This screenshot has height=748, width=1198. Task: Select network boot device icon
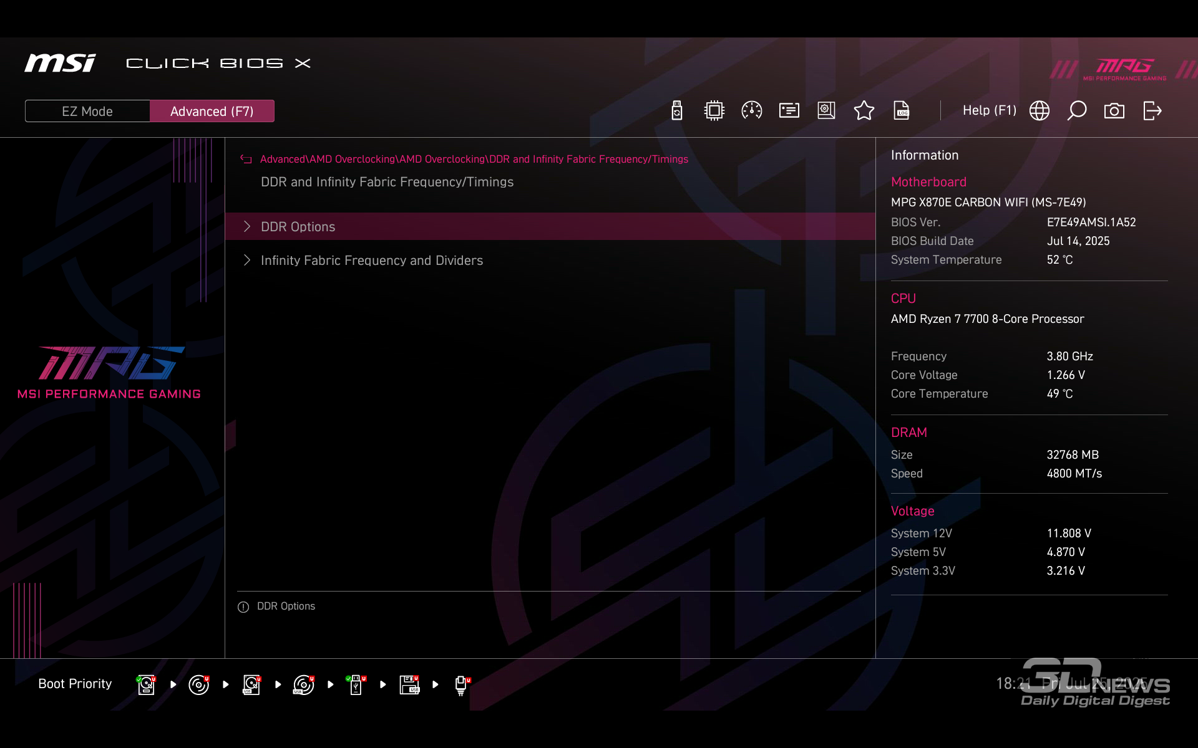pos(462,685)
